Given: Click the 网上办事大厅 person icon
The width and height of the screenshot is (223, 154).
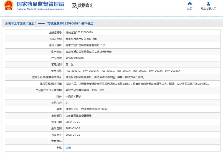Looking at the screenshot, I should click(208, 4).
